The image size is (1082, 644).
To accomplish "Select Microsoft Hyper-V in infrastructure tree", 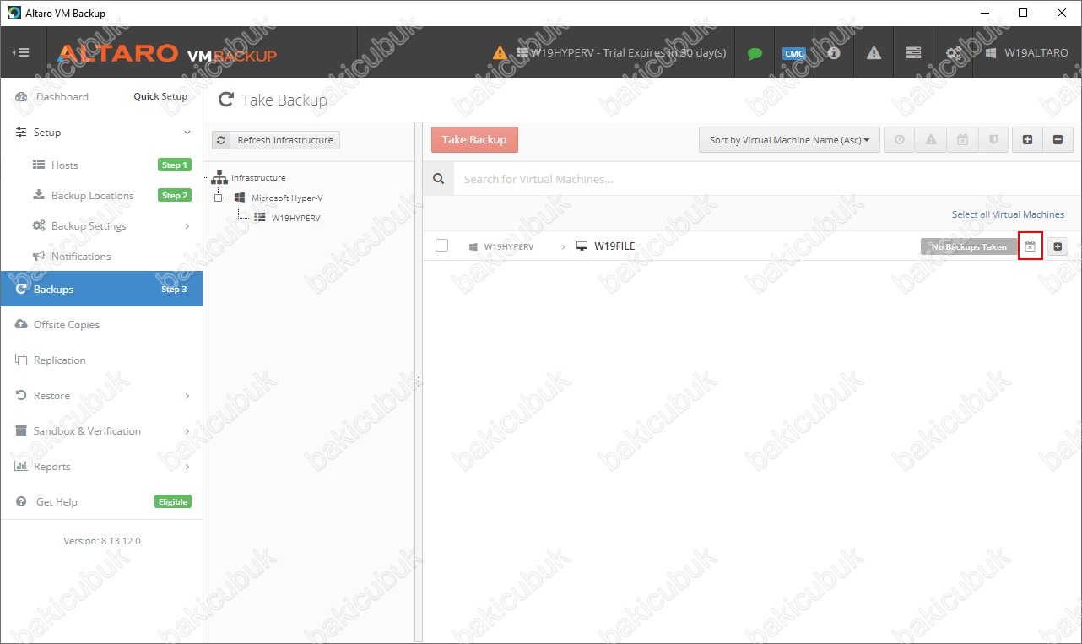I will (x=287, y=198).
